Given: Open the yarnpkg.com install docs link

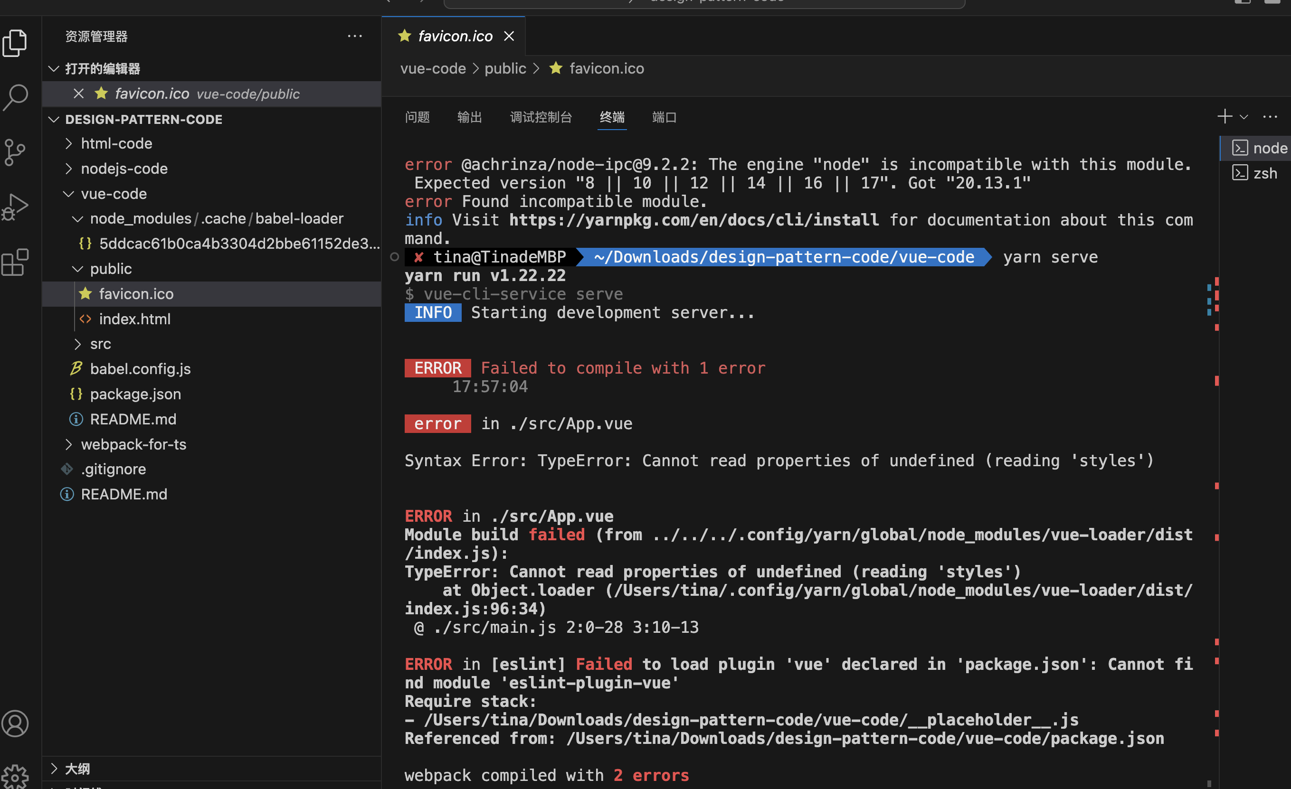Looking at the screenshot, I should point(693,220).
